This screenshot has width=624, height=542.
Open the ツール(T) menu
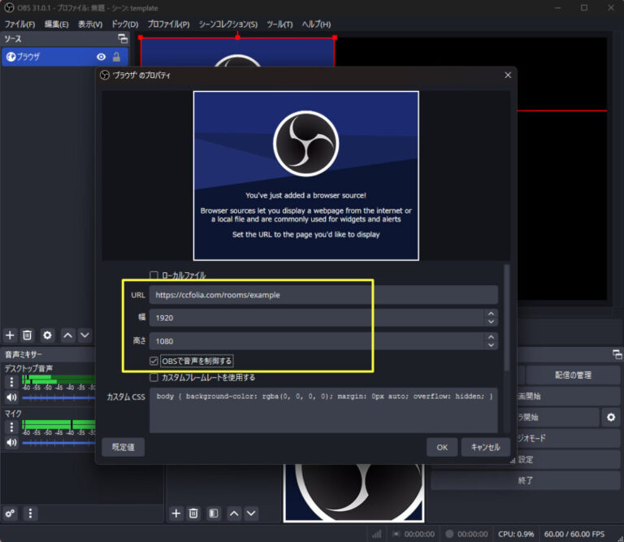[279, 24]
